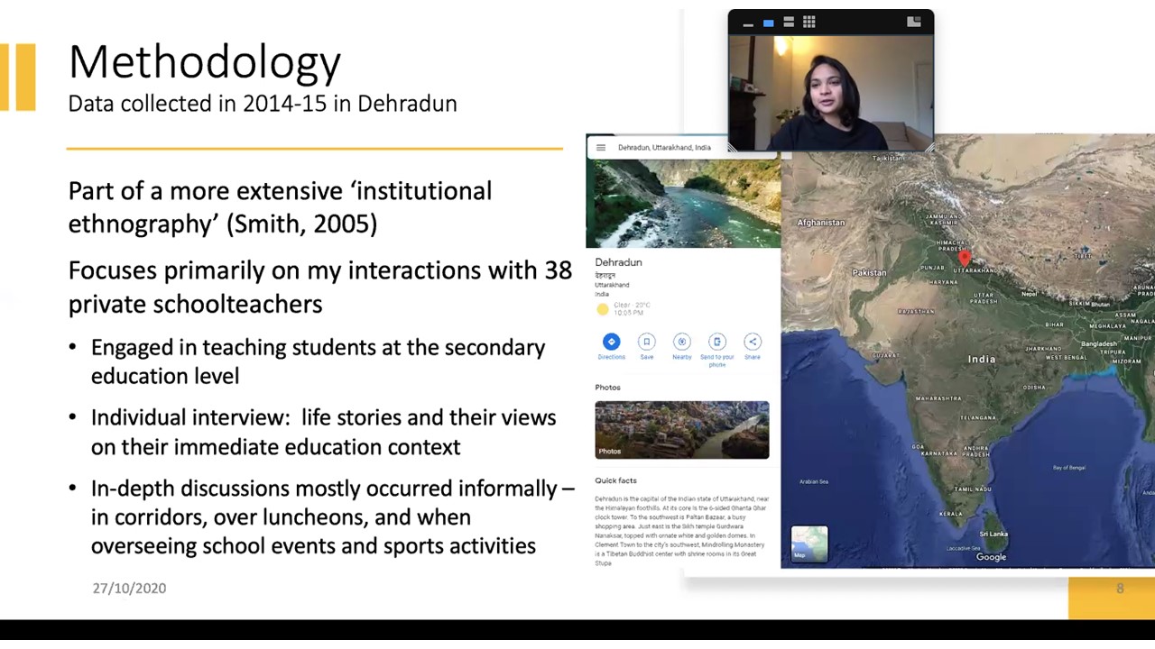The image size is (1155, 649).
Task: Click the "Arabian Sea" label on the map
Action: click(813, 481)
